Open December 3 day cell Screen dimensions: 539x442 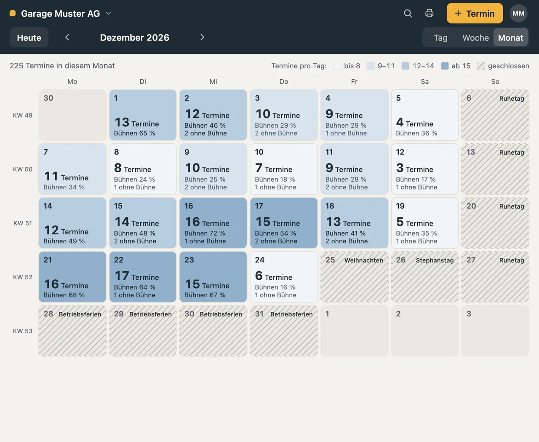(x=284, y=115)
